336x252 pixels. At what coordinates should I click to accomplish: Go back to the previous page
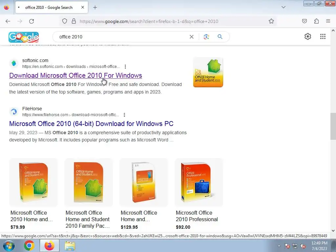point(8,21)
